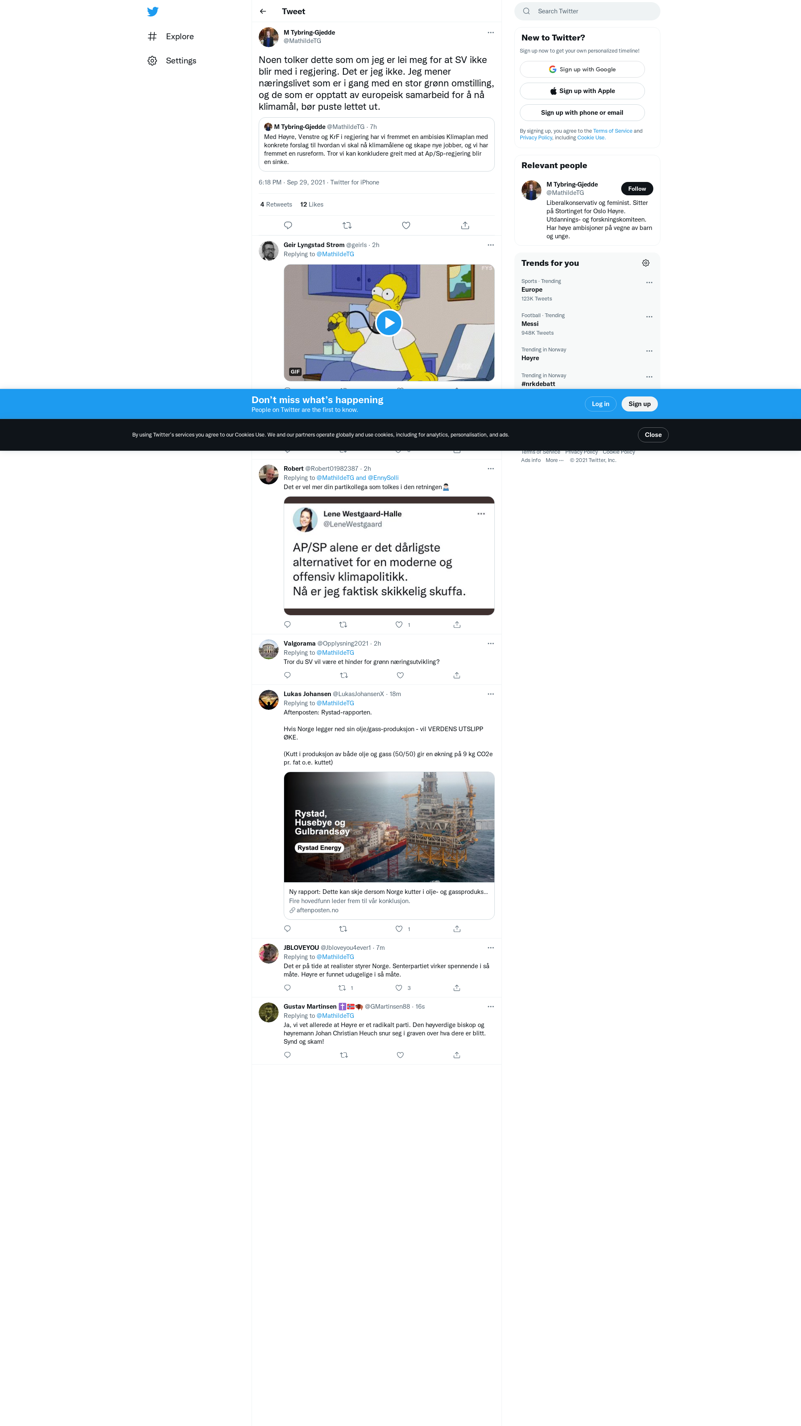Open the Høyre trending topic

(587, 354)
